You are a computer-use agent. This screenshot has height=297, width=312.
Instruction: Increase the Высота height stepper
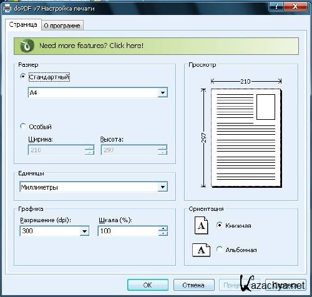162,147
